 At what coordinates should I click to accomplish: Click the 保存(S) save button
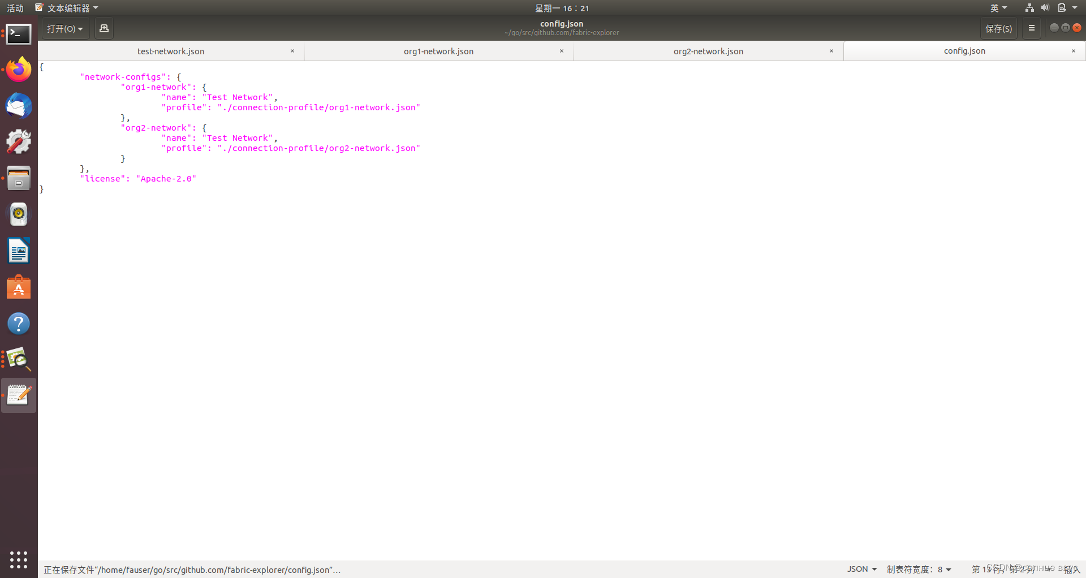tap(998, 28)
